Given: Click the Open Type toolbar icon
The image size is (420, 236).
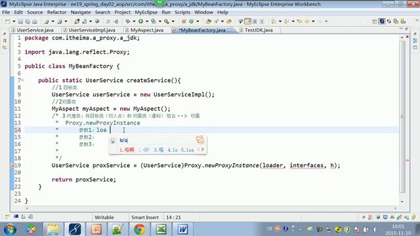Looking at the screenshot, I should (209, 22).
